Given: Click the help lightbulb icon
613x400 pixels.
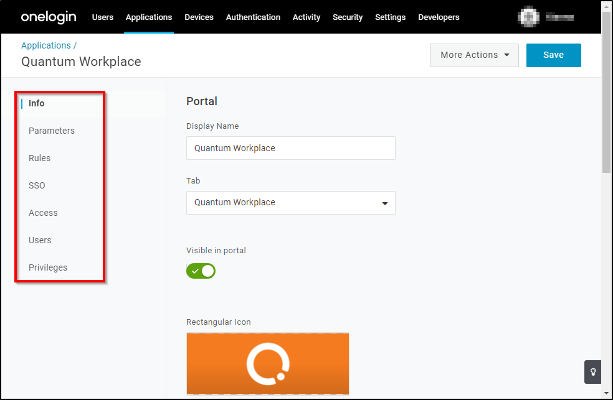Looking at the screenshot, I should point(592,371).
